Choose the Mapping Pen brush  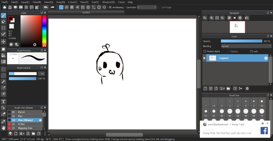(x=25, y=128)
